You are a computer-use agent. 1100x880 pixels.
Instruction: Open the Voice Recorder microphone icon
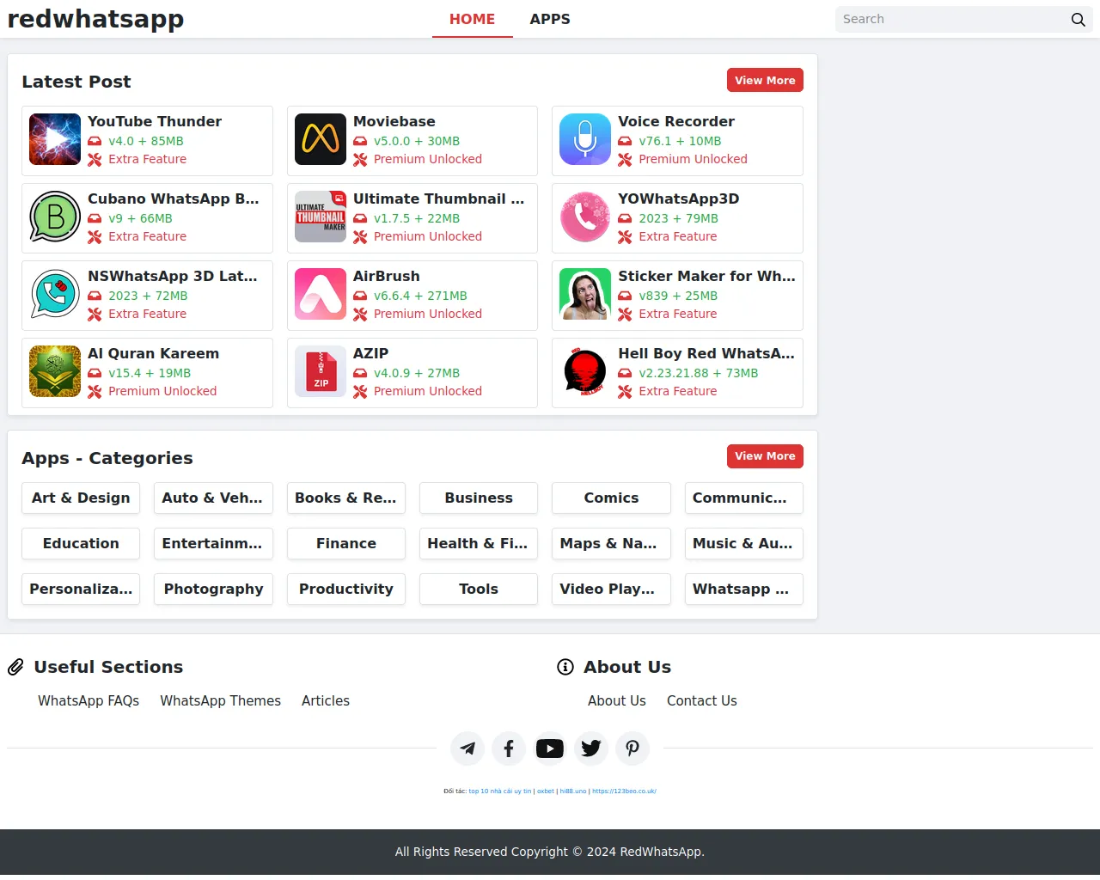(585, 139)
